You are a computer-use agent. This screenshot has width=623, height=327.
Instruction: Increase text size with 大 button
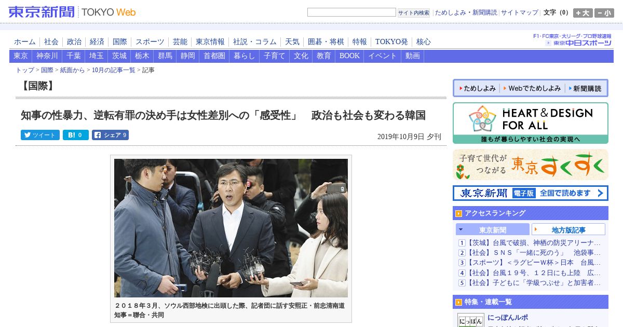(x=583, y=13)
